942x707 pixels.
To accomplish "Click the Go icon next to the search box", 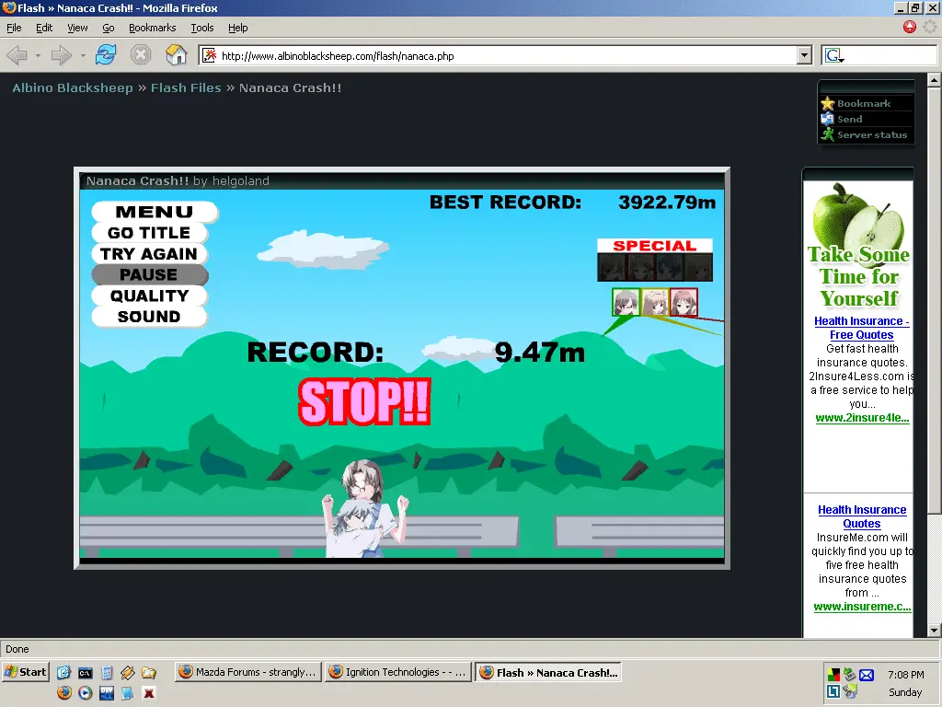I will pyautogui.click(x=833, y=55).
